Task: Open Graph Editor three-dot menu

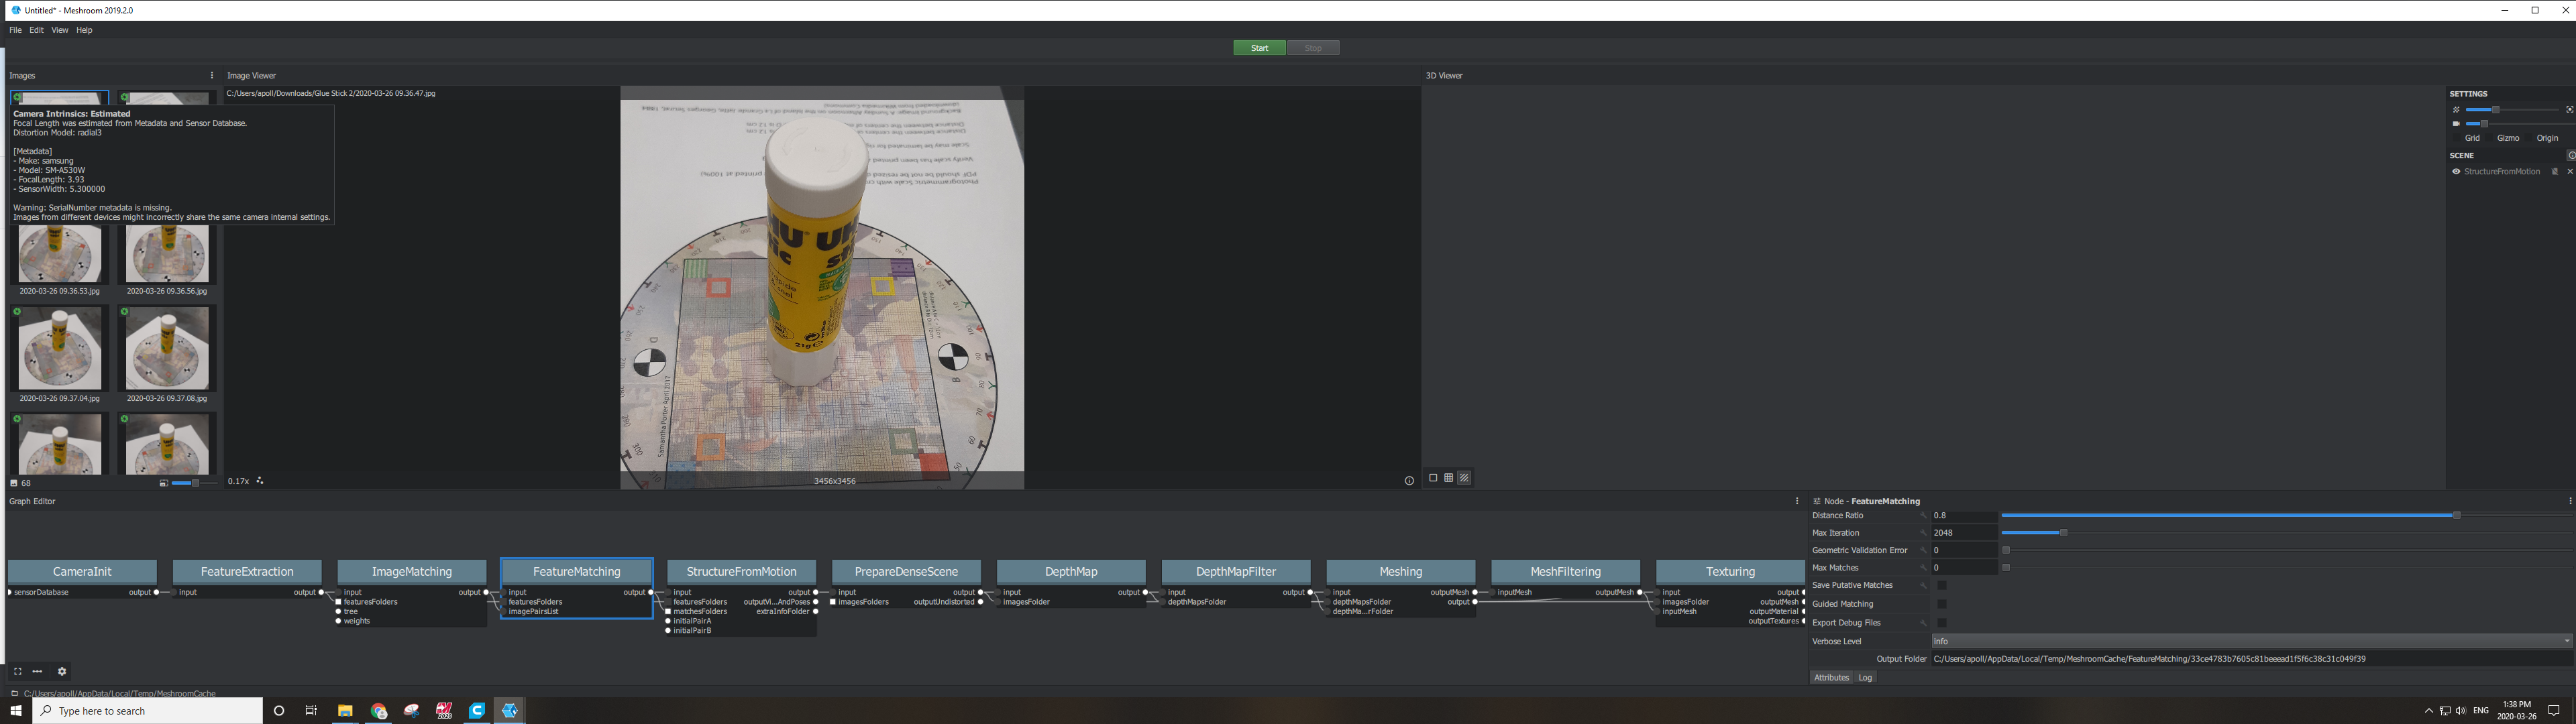Action: 1796,501
